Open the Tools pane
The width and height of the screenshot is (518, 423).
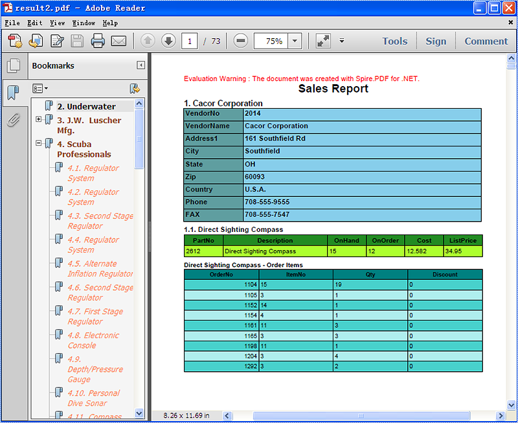tap(395, 41)
